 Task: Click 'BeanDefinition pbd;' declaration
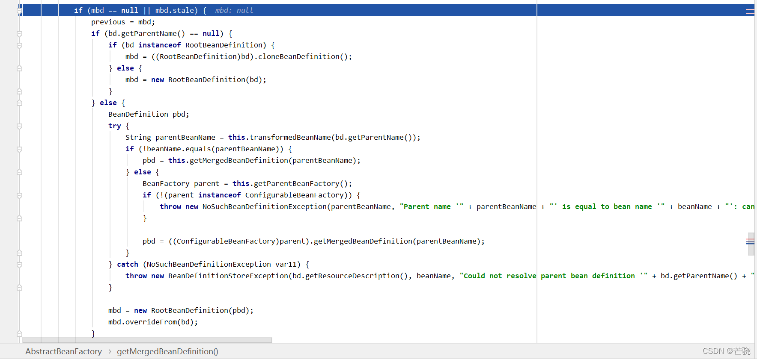pyautogui.click(x=149, y=114)
